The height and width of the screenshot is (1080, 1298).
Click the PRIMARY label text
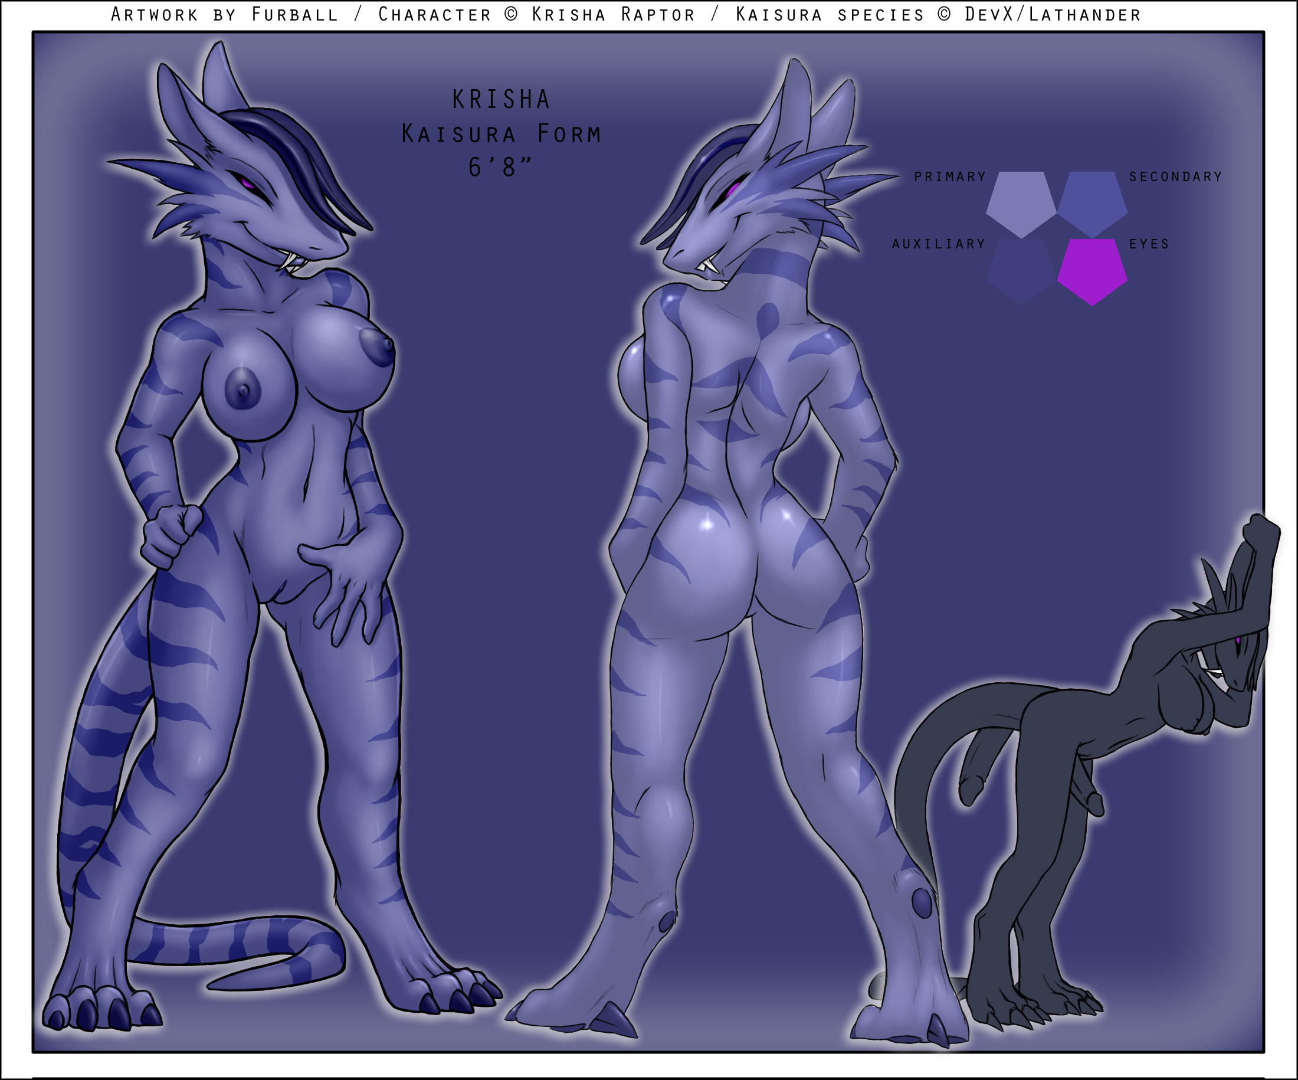point(949,177)
